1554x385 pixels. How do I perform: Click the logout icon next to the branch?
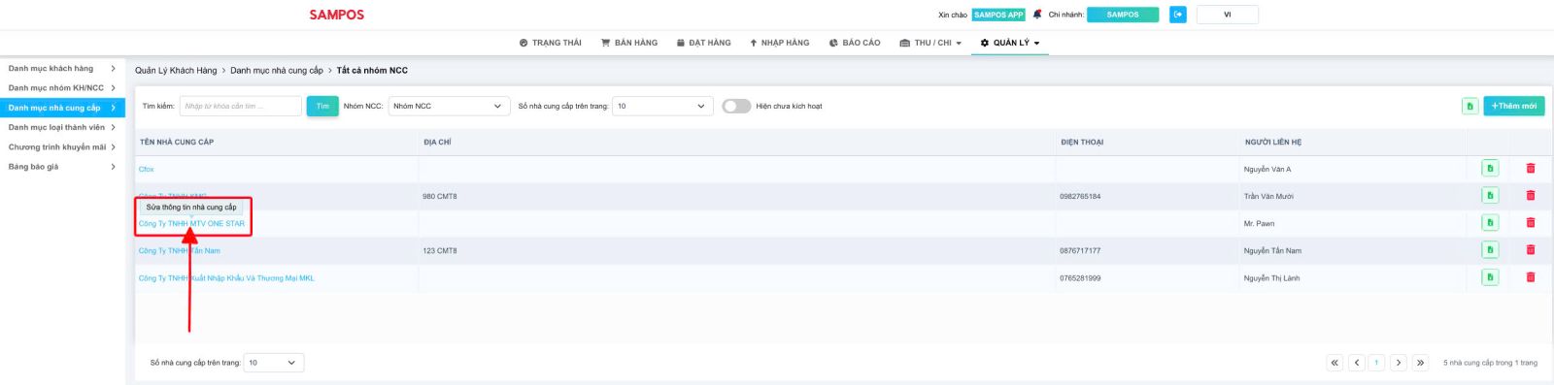point(1178,15)
